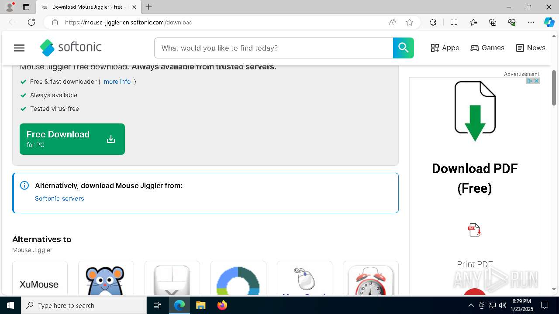Open the browser profile icon
Viewport: 559px width, 314px height.
pyautogui.click(x=9, y=7)
